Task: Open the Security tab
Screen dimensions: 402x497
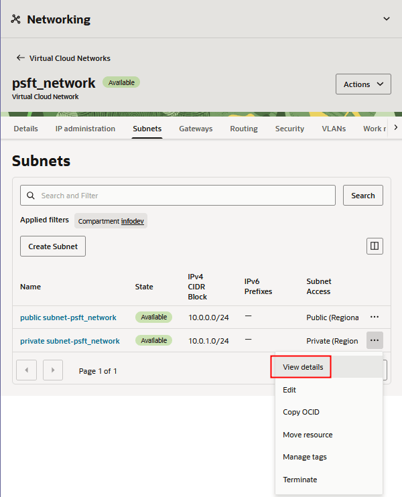Action: pyautogui.click(x=289, y=129)
